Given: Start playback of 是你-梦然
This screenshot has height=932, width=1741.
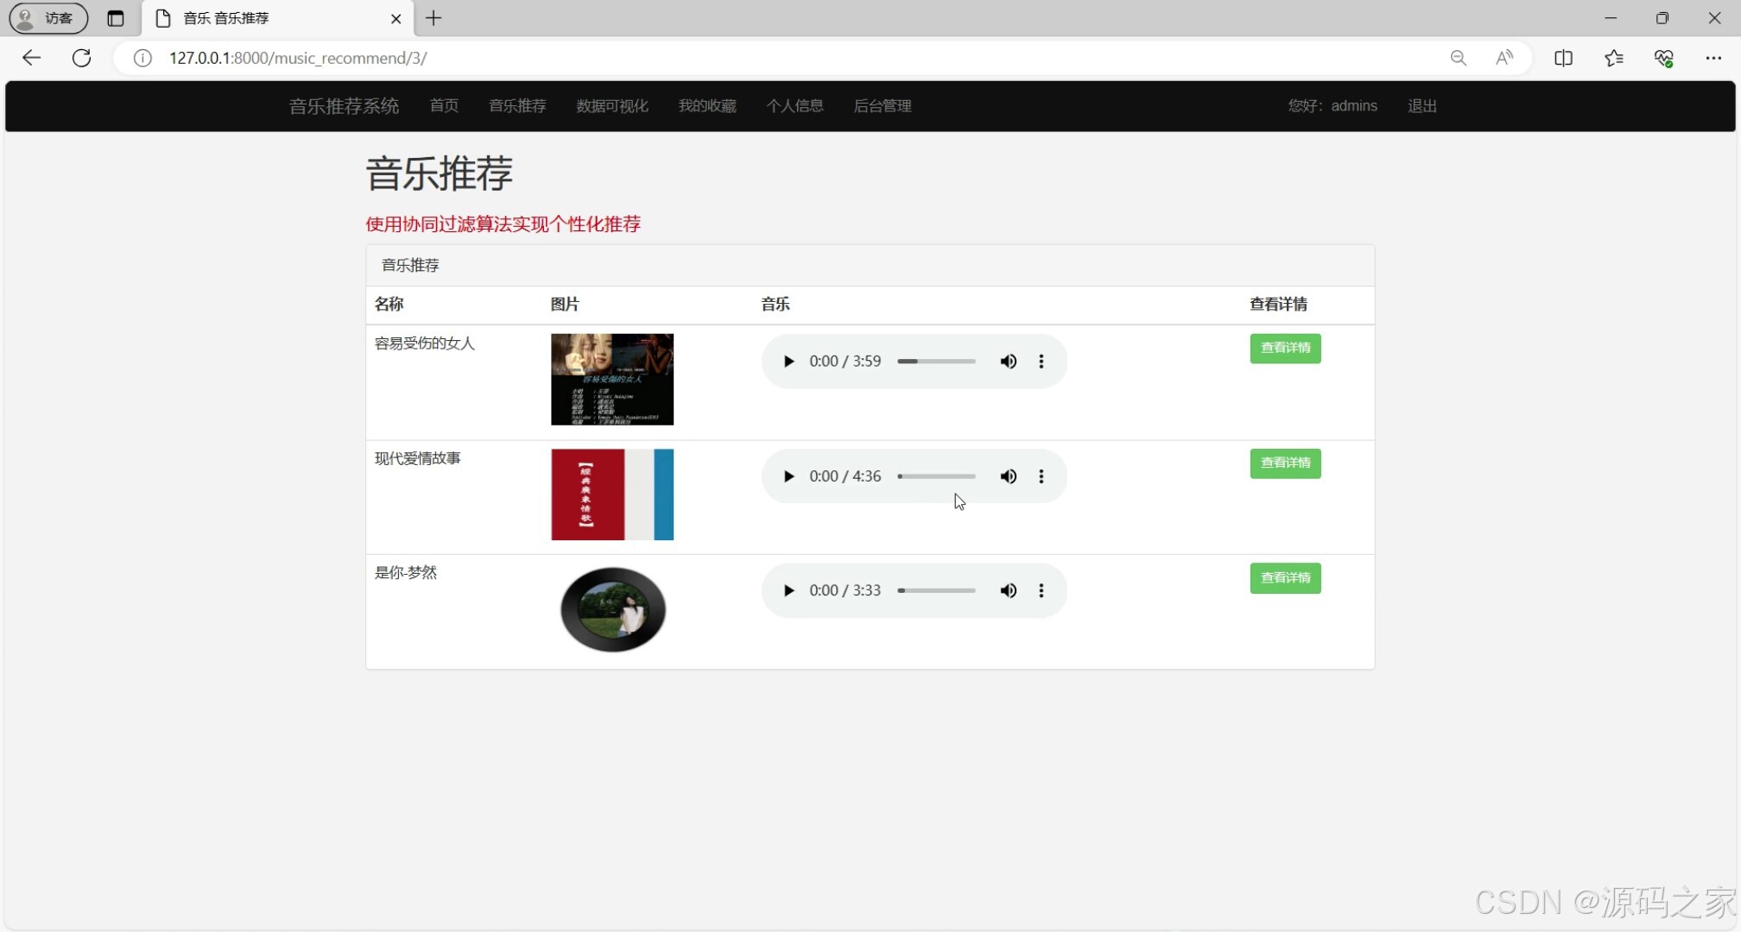Looking at the screenshot, I should (x=788, y=591).
